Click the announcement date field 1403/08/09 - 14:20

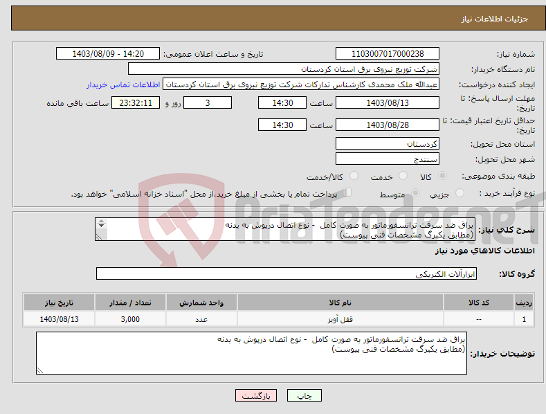[108, 54]
